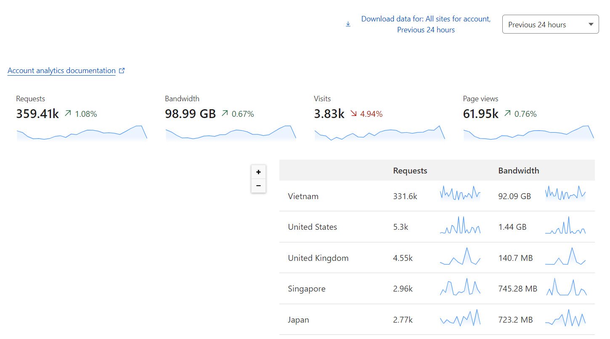The image size is (610, 339).
Task: Zoom in the map with plus button
Action: point(258,172)
